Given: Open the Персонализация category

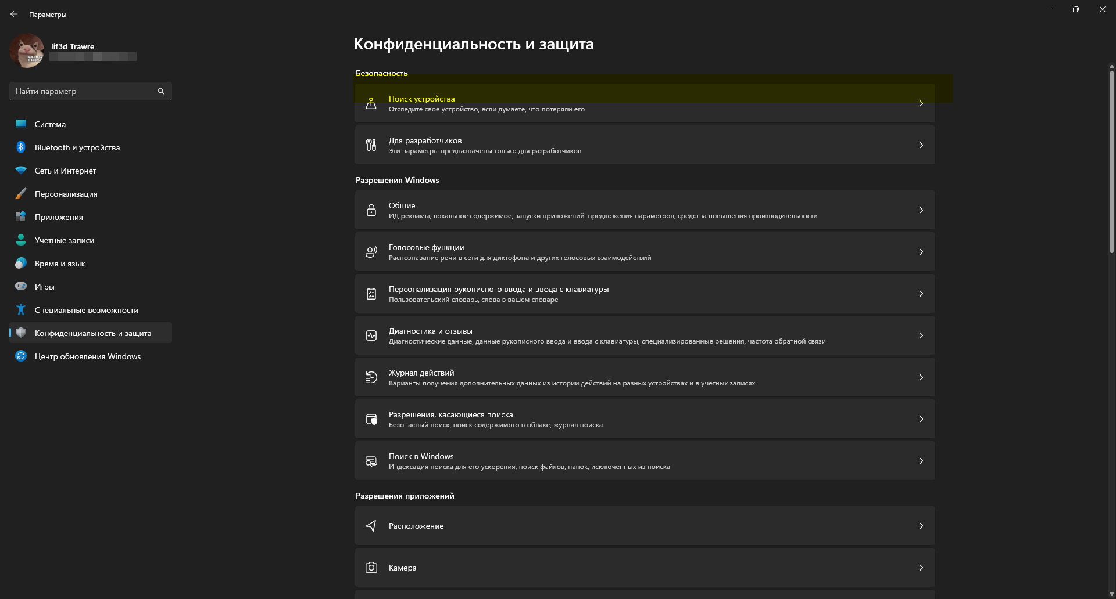Looking at the screenshot, I should coord(90,194).
